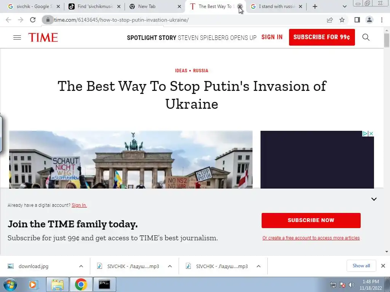Bookmark this page with the star

click(342, 20)
